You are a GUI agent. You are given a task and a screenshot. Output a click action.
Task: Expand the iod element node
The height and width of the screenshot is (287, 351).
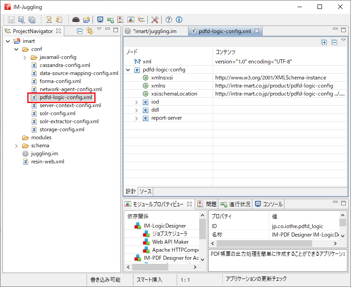[137, 102]
